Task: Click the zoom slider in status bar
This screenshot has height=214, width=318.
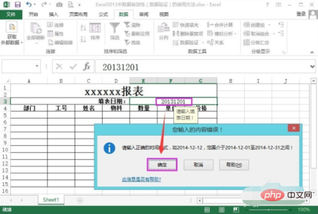Action: click(x=268, y=209)
